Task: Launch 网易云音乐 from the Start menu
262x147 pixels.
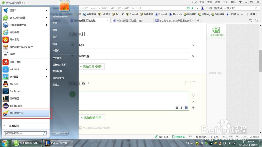Action: pyautogui.click(x=25, y=62)
